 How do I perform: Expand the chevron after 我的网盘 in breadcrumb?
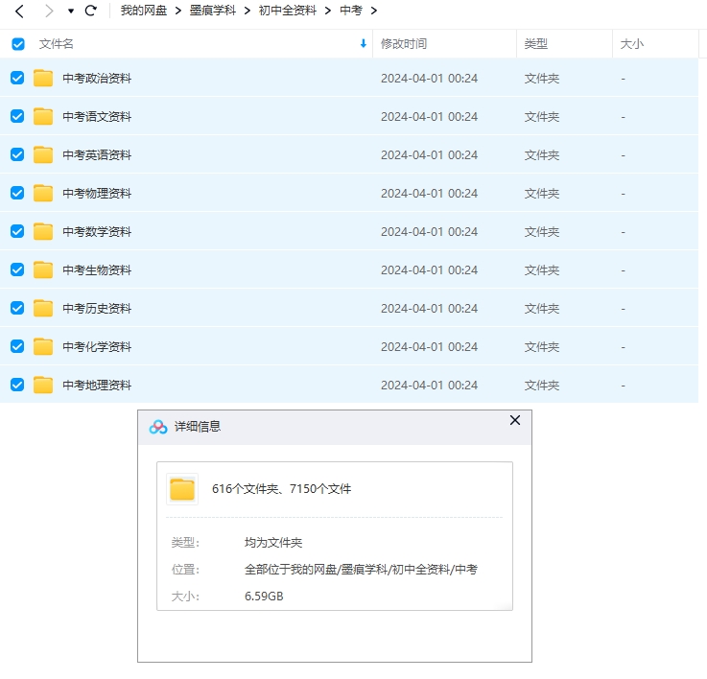pos(177,11)
